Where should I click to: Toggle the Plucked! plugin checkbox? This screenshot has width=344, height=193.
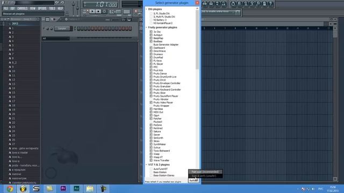coord(151,122)
